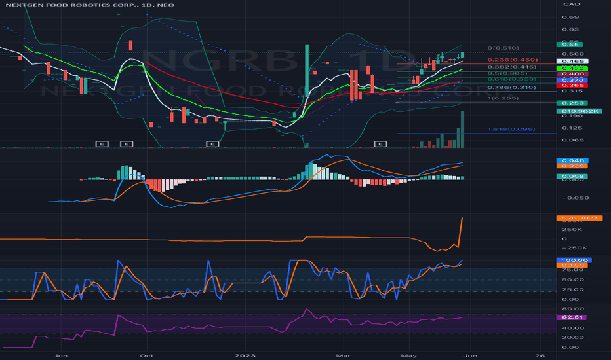This screenshot has height=360, width=611.
Task: Click the May label on time axis
Action: [408, 355]
